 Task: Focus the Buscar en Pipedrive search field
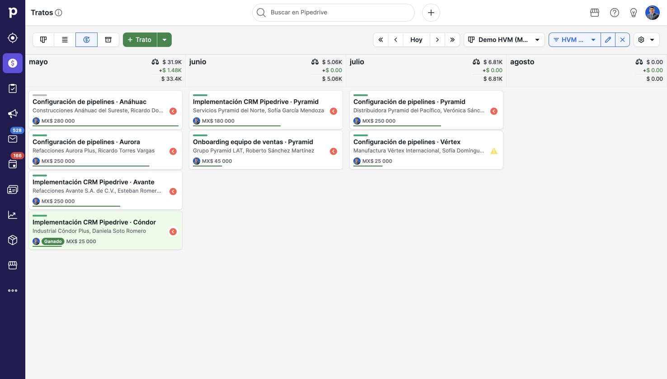[x=333, y=13]
